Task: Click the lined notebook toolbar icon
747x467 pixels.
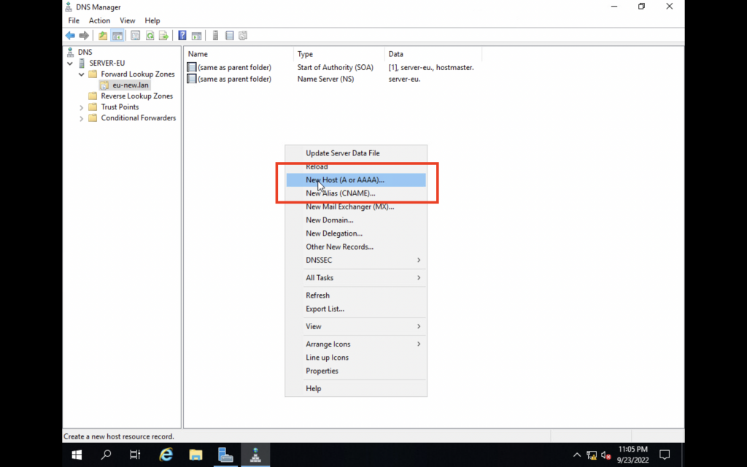Action: click(x=229, y=36)
